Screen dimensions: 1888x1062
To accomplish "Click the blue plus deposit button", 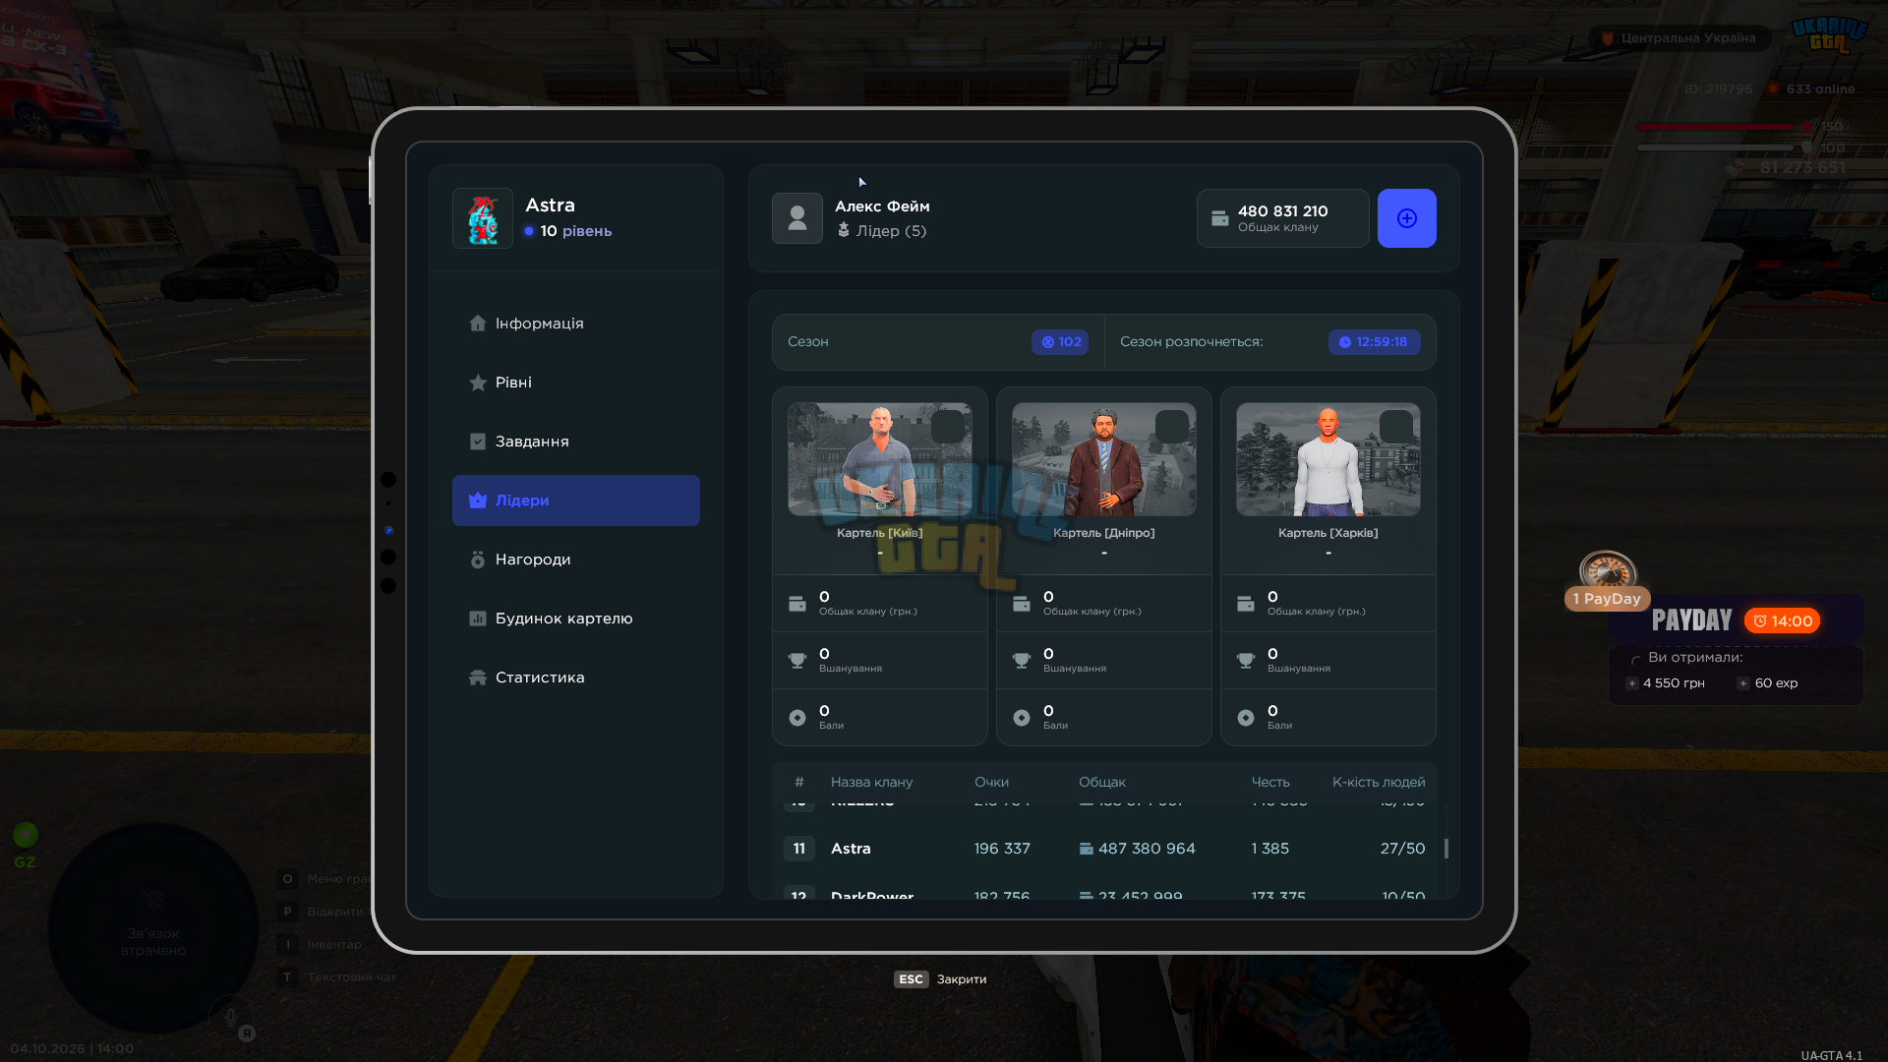I will tap(1406, 218).
